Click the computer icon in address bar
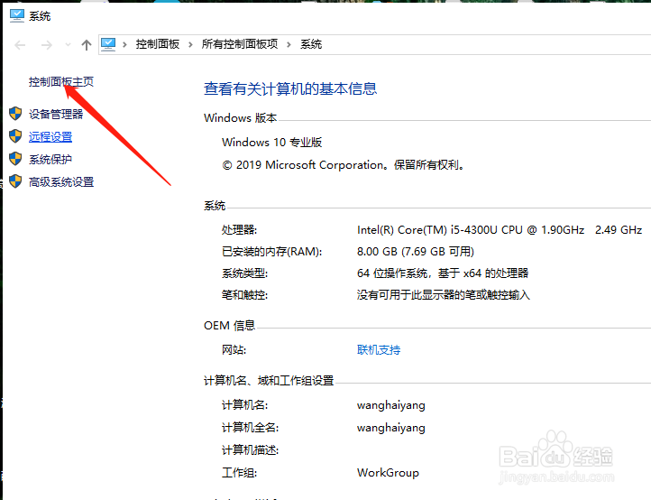The image size is (651, 500). coord(108,44)
